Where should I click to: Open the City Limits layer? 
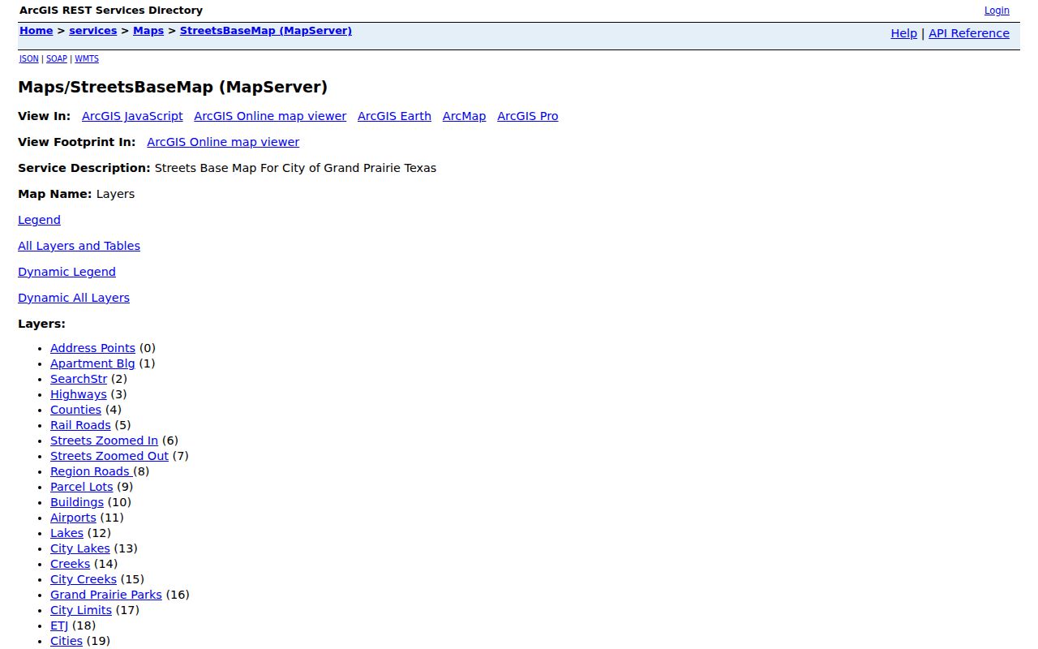(81, 610)
